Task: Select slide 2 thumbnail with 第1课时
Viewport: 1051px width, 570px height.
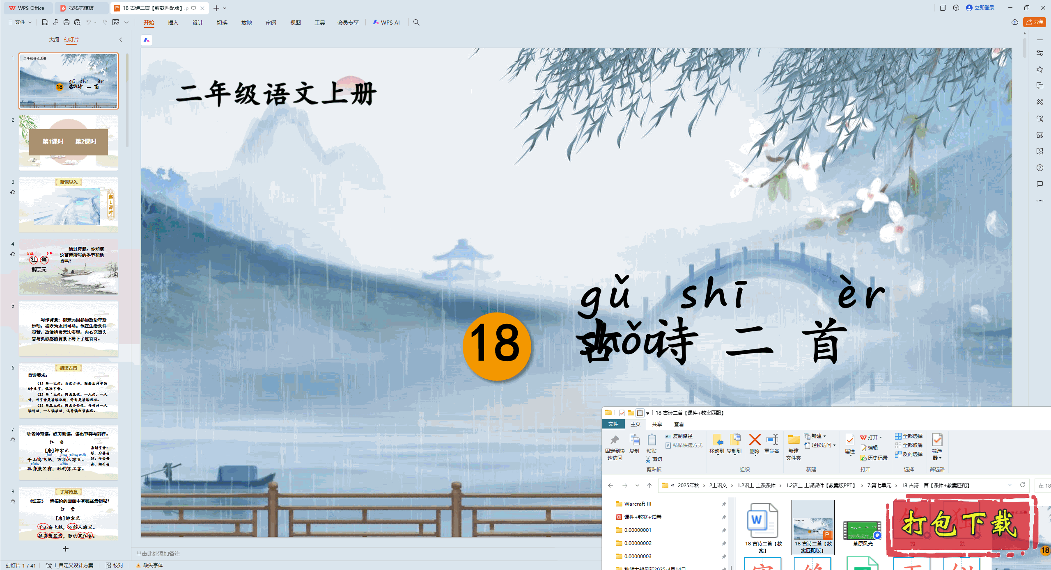Action: point(69,142)
